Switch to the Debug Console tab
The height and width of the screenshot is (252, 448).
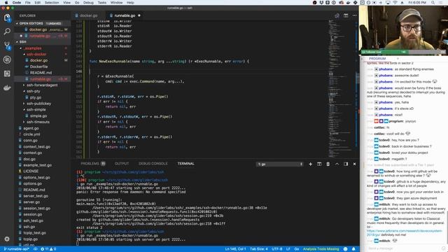click(x=153, y=164)
